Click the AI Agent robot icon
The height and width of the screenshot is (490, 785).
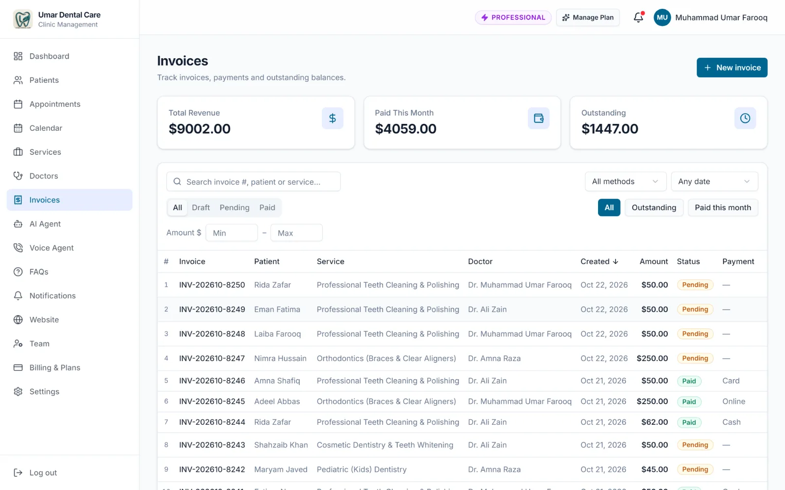coord(18,224)
